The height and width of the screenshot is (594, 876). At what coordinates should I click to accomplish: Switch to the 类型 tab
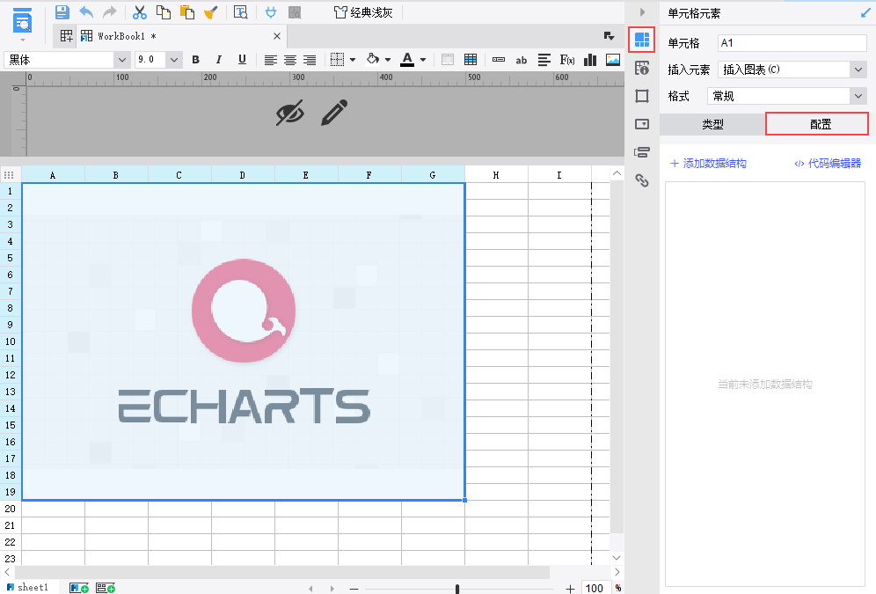(x=712, y=124)
